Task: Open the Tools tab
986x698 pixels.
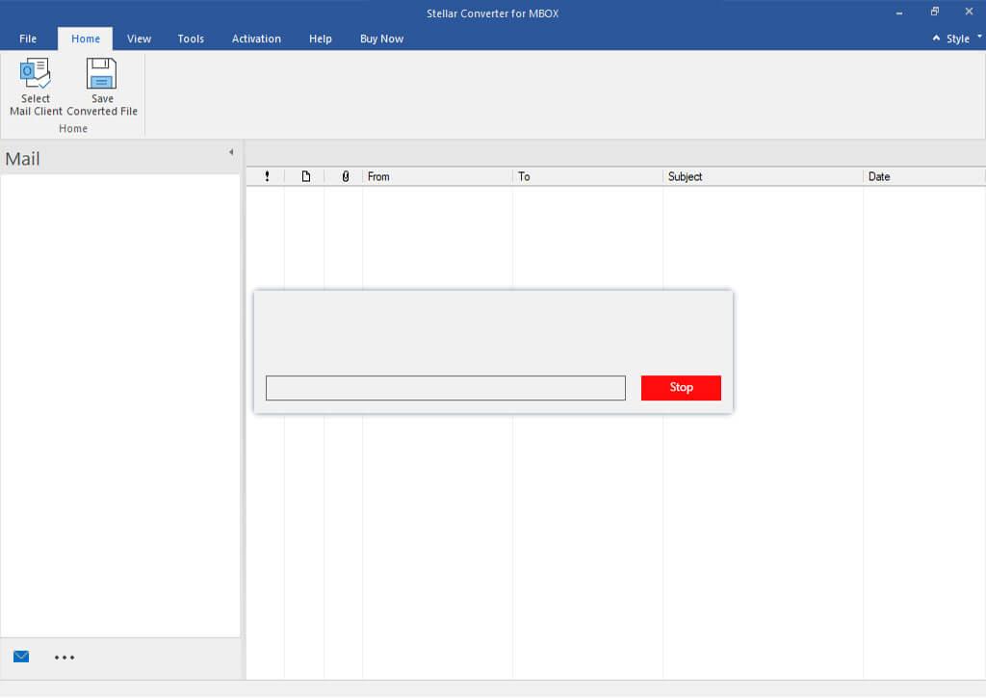Action: click(x=191, y=39)
